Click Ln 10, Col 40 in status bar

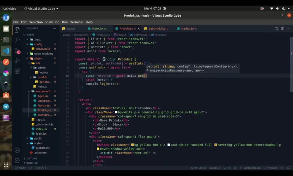198,168
